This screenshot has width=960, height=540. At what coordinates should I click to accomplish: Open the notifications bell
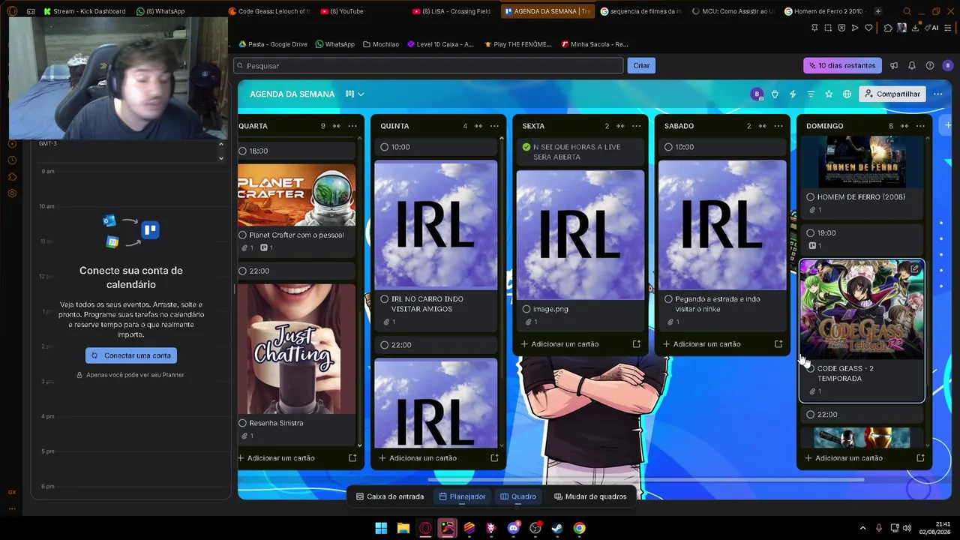[x=912, y=65]
